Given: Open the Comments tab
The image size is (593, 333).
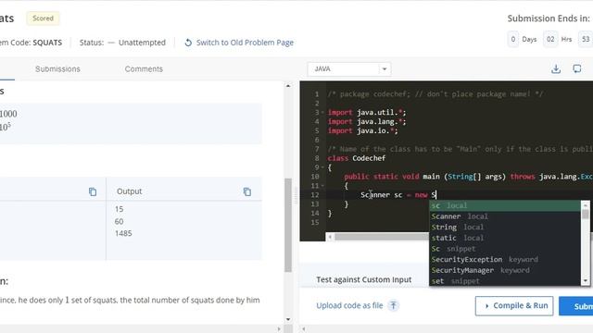Looking at the screenshot, I should point(144,69).
